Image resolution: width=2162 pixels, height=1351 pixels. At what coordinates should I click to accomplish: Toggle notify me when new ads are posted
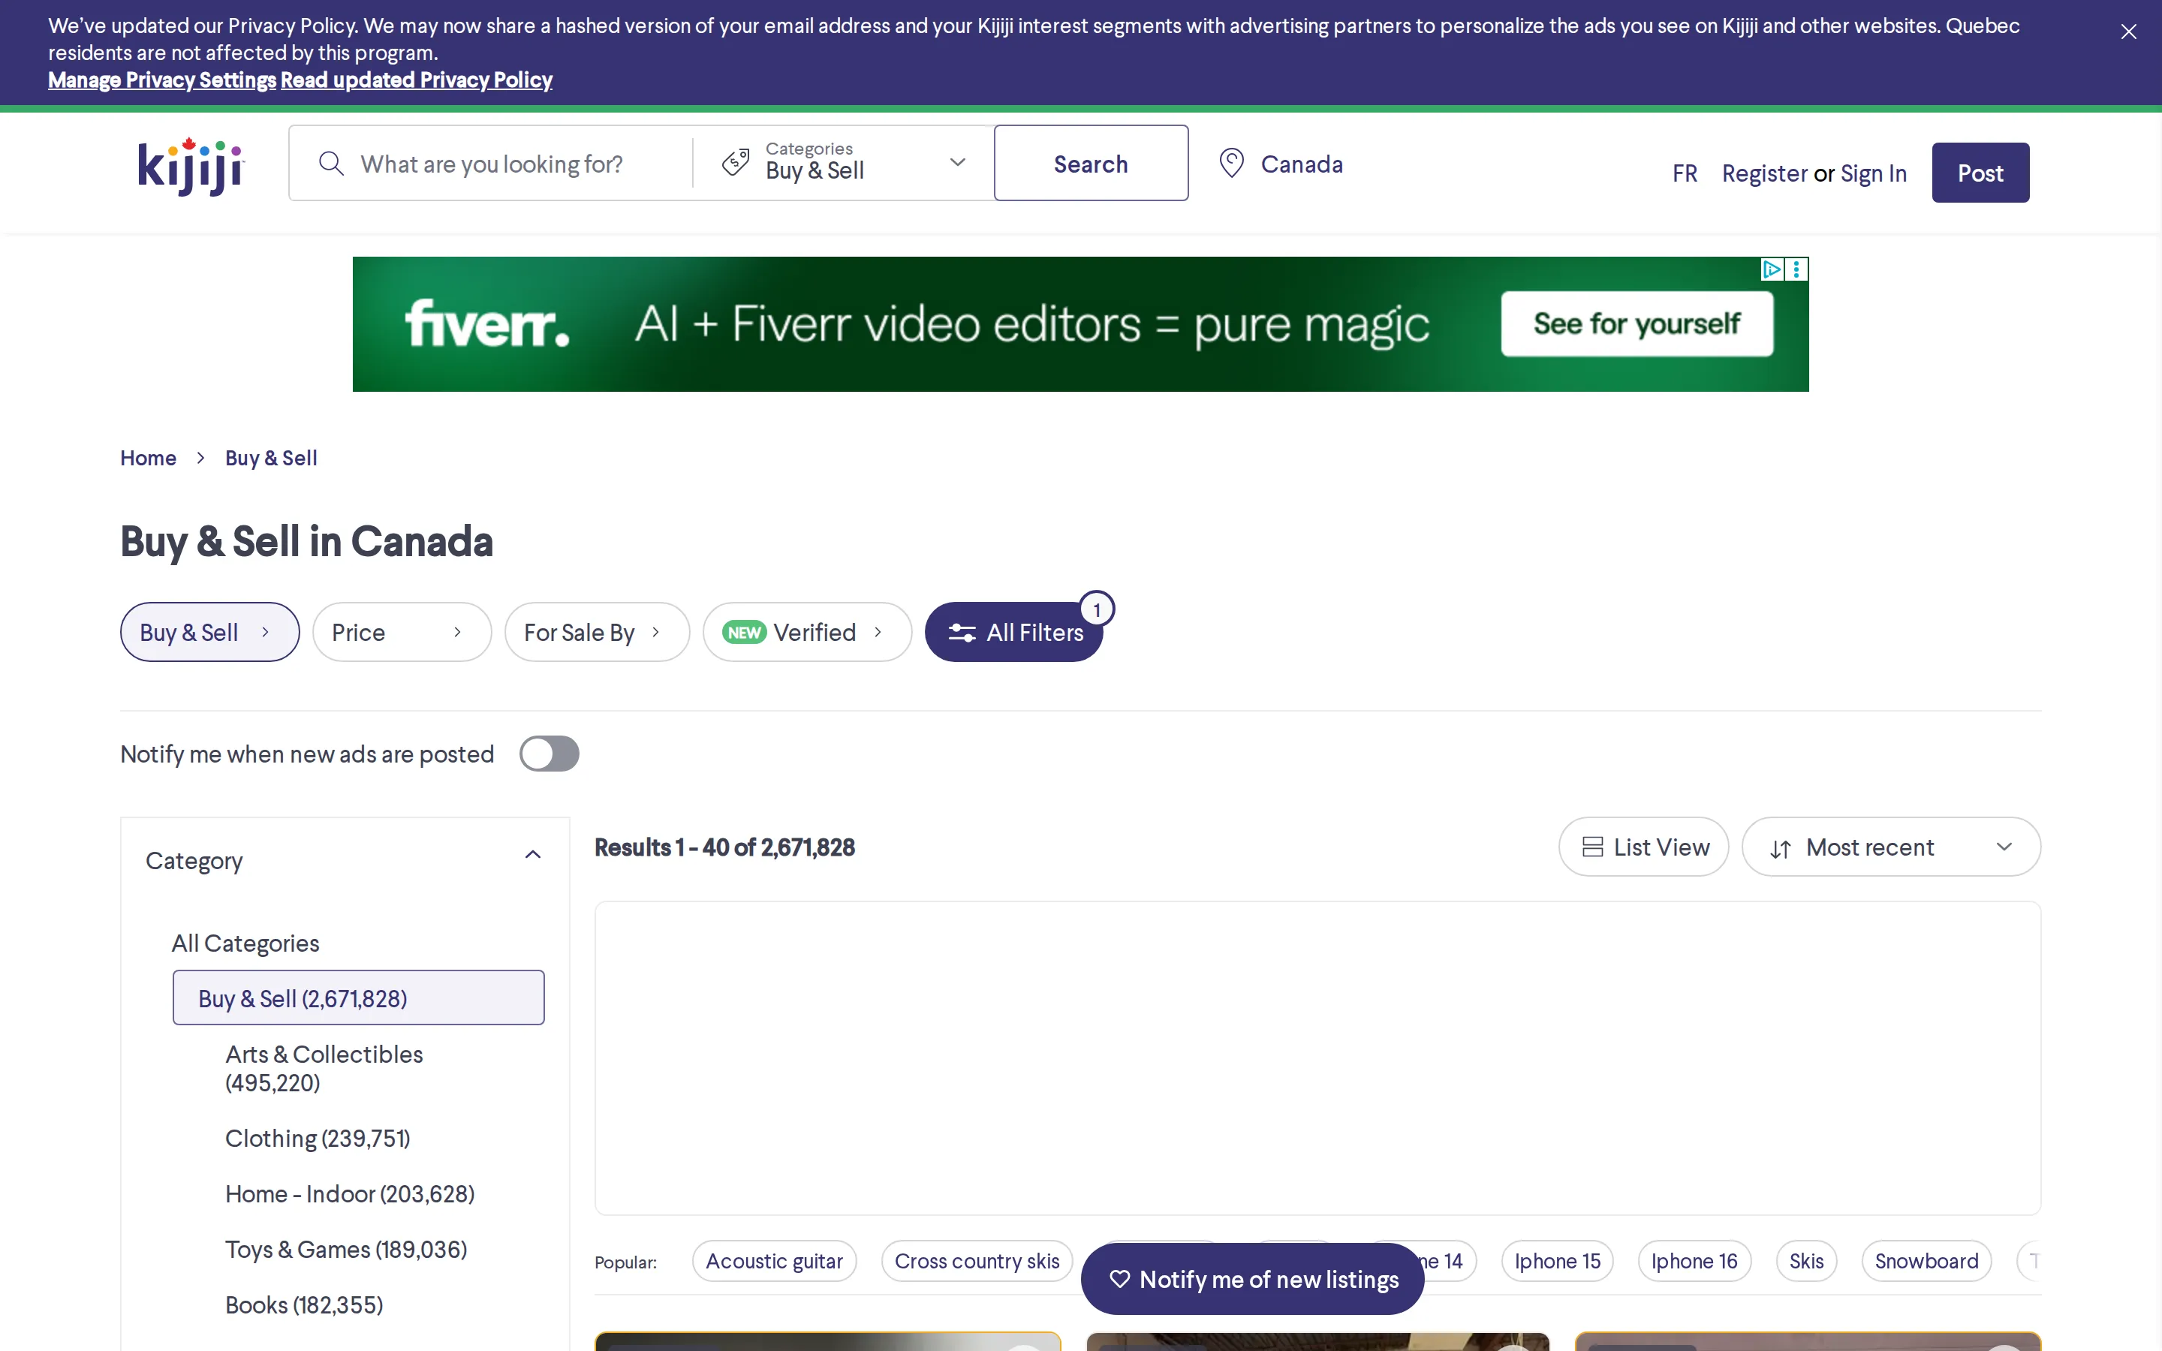pos(550,754)
